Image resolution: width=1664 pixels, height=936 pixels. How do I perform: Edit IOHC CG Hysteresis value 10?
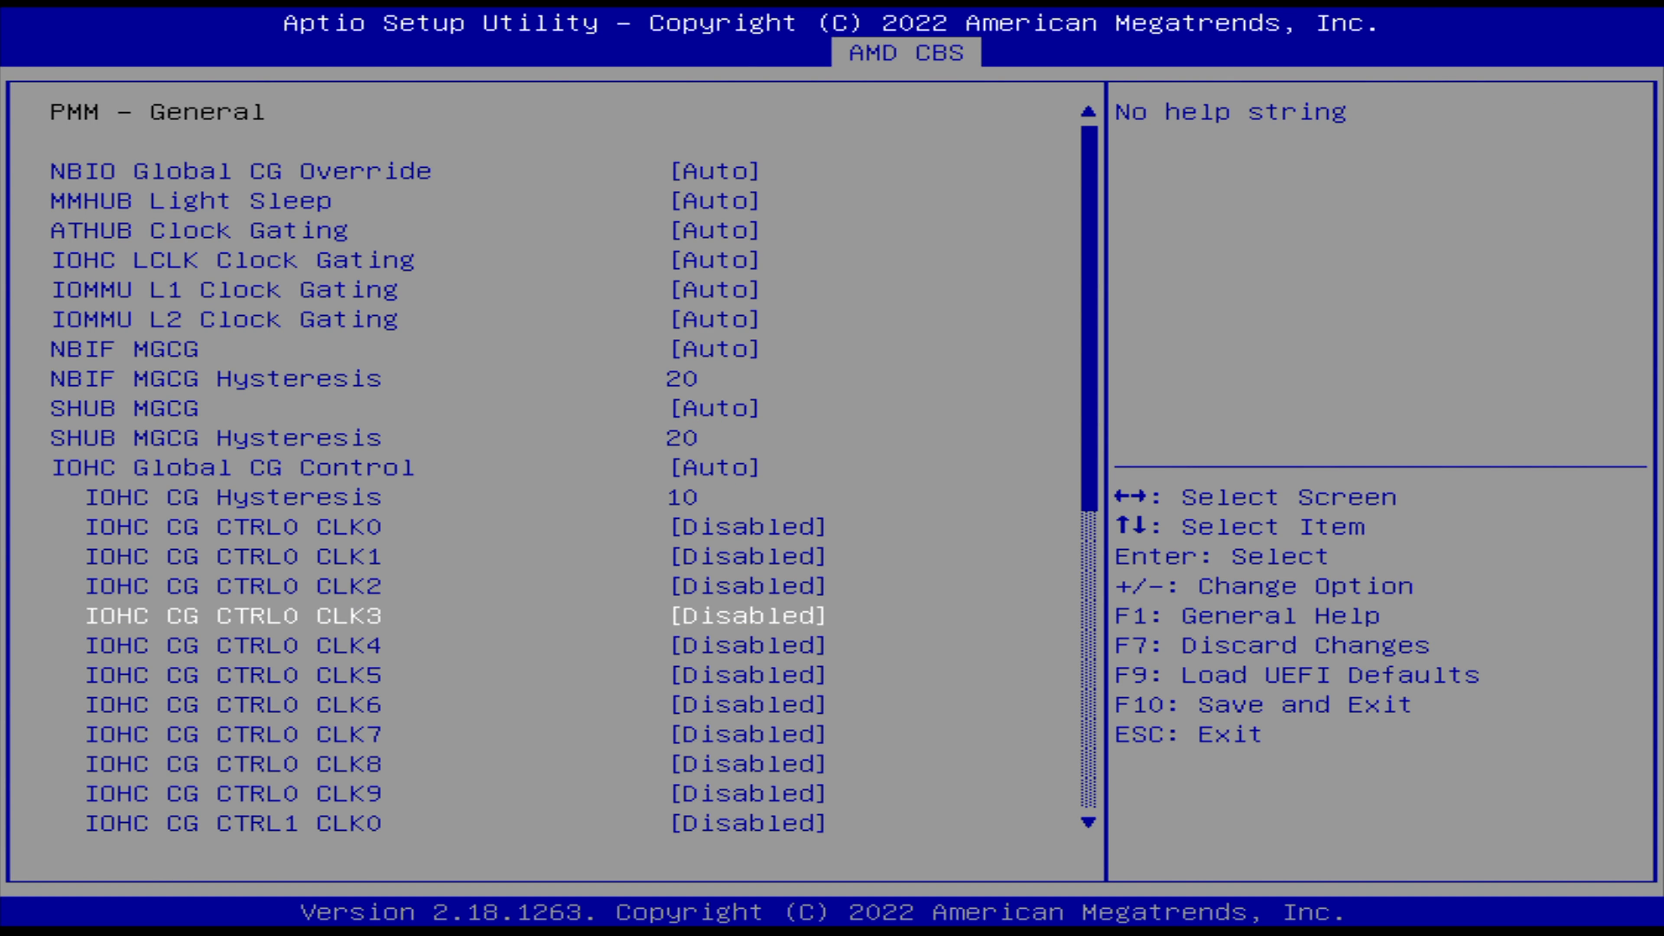point(682,497)
